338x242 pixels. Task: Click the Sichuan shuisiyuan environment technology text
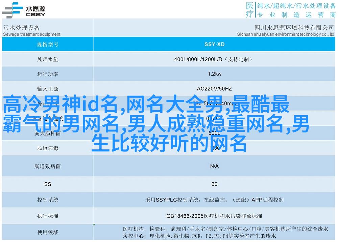[x=286, y=34]
